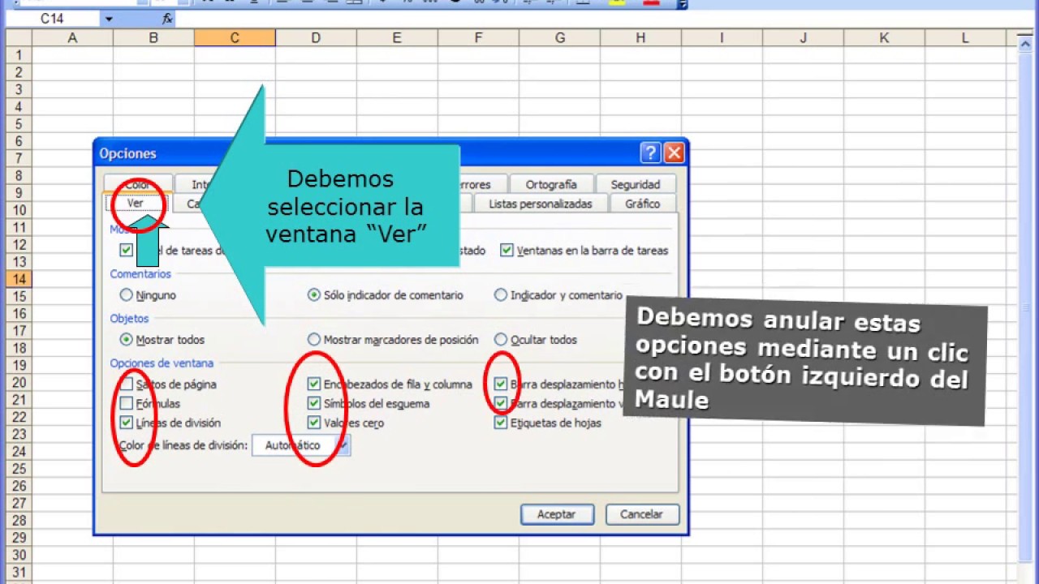
Task: Switch to the Listas personalizadas tab
Action: click(541, 204)
